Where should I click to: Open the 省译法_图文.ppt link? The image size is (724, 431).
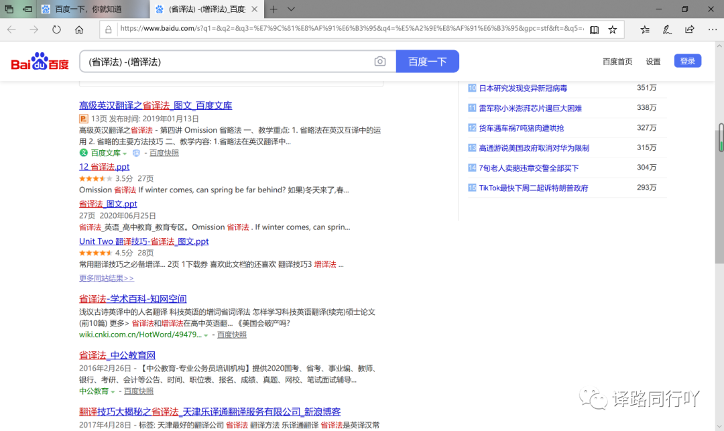[108, 204]
